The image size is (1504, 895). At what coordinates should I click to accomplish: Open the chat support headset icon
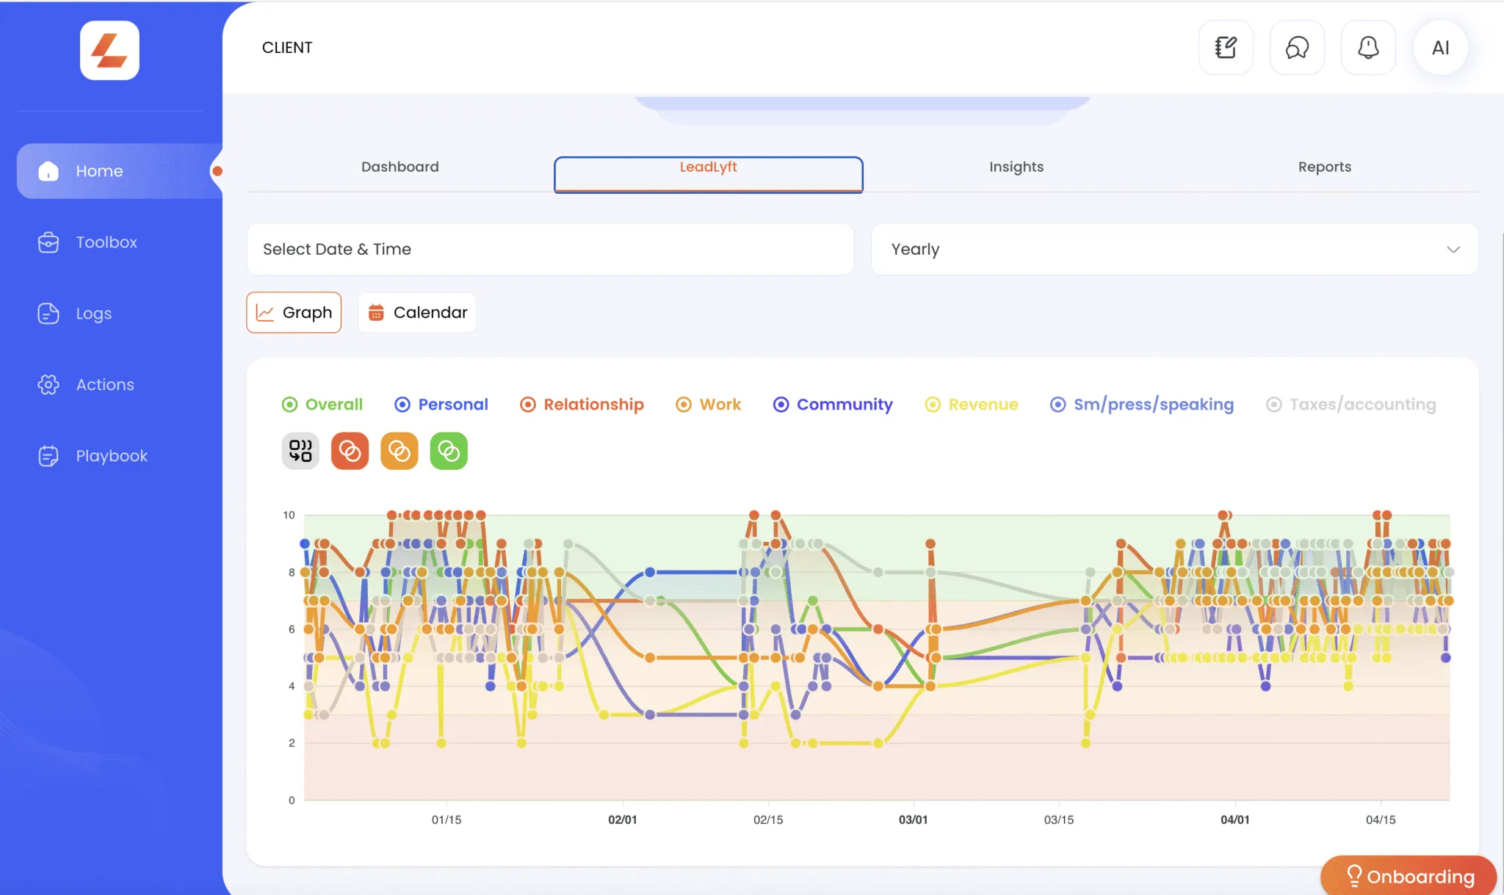(x=1297, y=48)
